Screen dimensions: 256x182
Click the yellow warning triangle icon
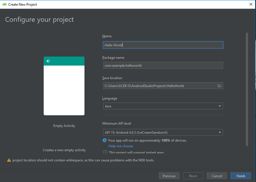coord(9,160)
